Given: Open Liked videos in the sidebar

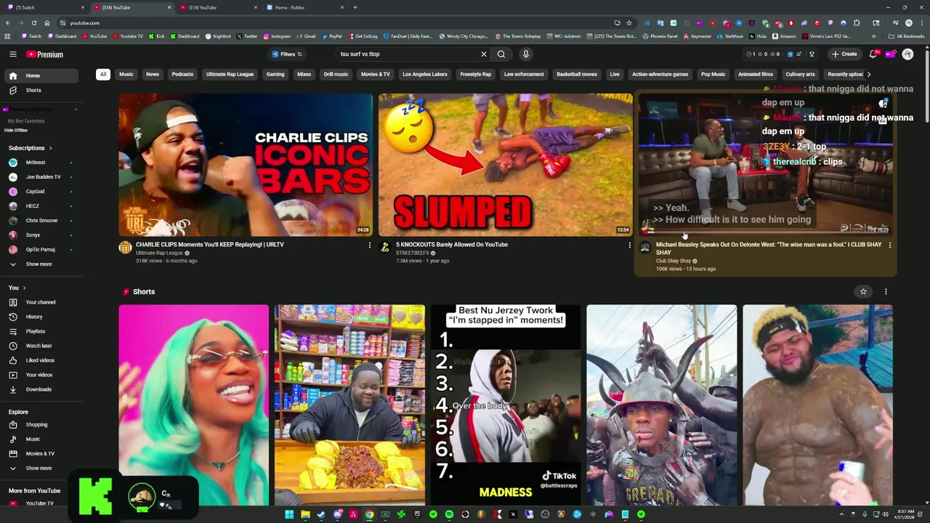Looking at the screenshot, I should click(x=41, y=360).
